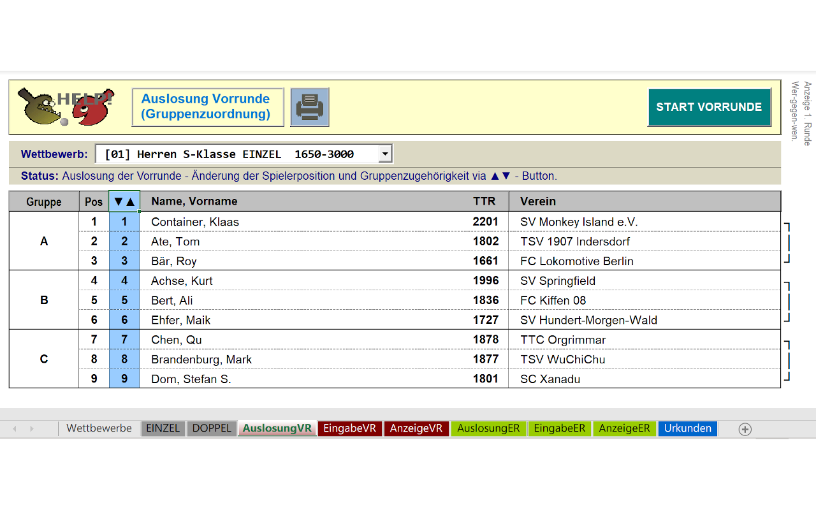Screen dimensions: 816x510
Task: Open the EingabeVR sheet tab
Action: tap(349, 428)
